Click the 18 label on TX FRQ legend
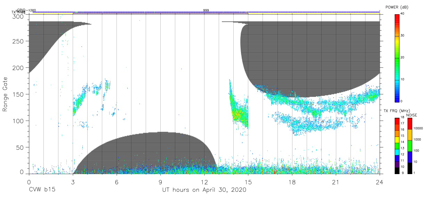Viewport: 427px width, 197px height. click(x=403, y=118)
